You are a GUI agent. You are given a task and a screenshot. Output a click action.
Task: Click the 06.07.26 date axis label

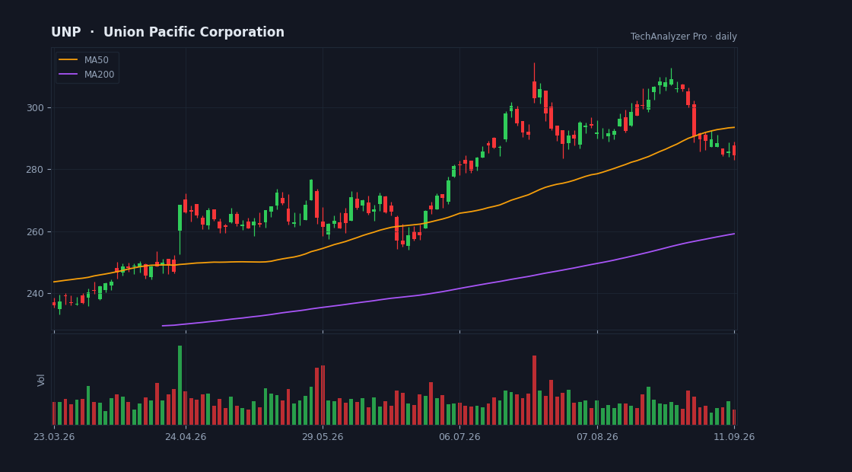[459, 437]
